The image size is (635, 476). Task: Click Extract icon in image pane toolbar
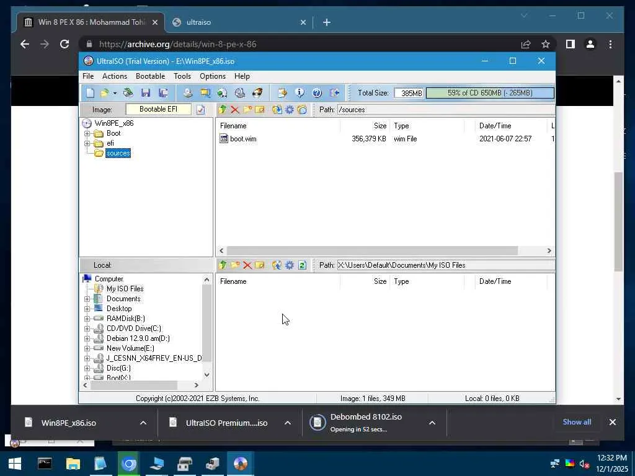click(x=277, y=110)
